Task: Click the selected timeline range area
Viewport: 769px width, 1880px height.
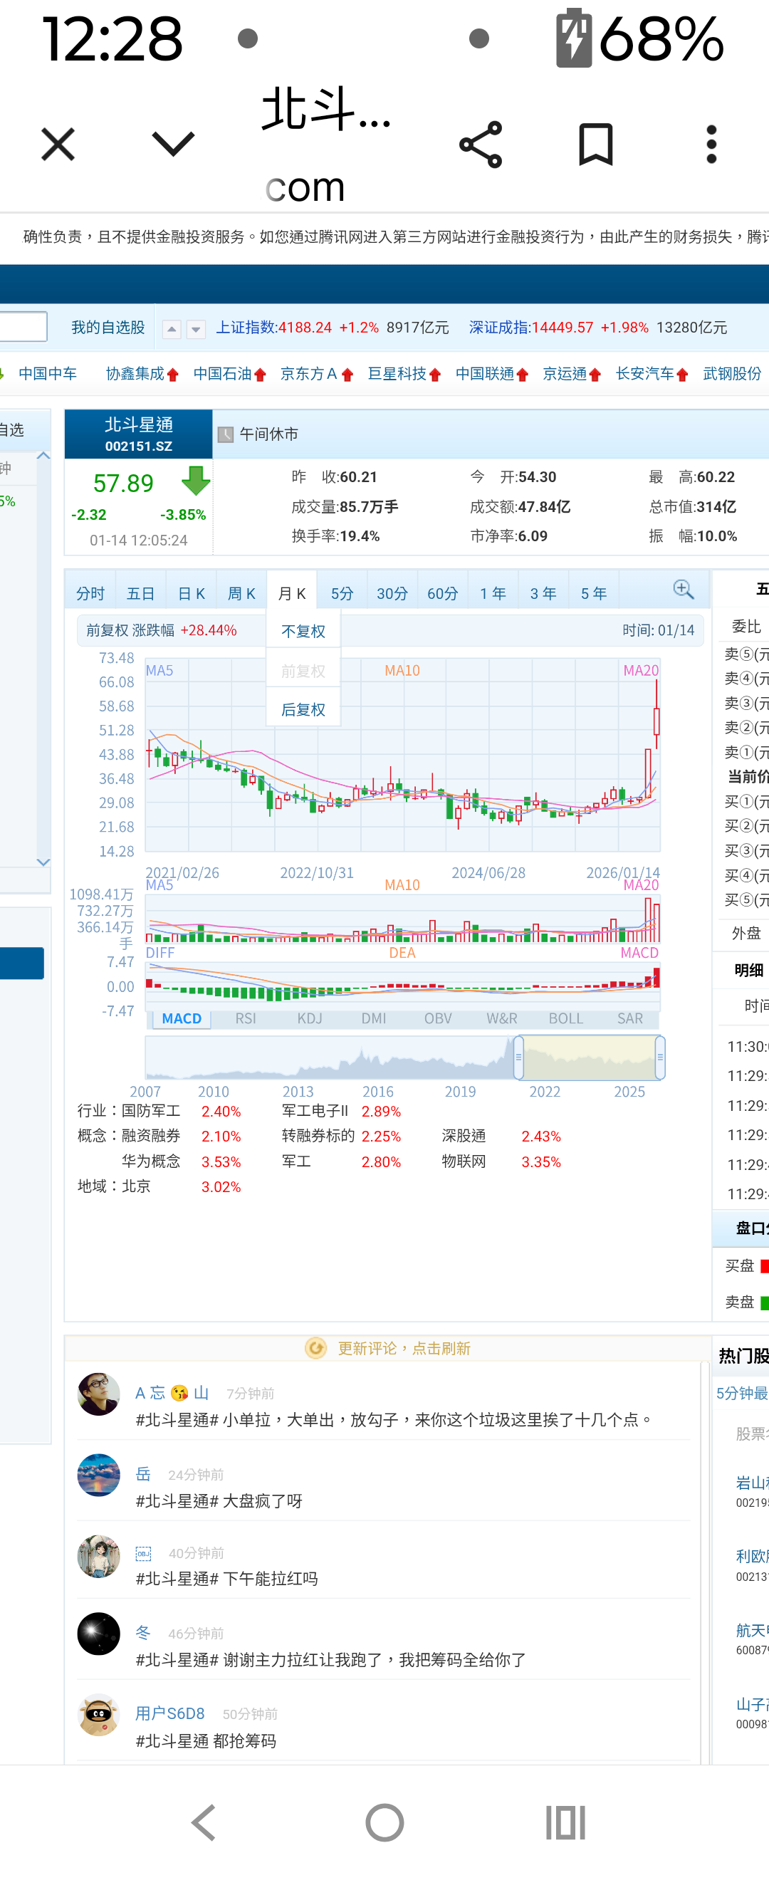Action: [x=590, y=1057]
